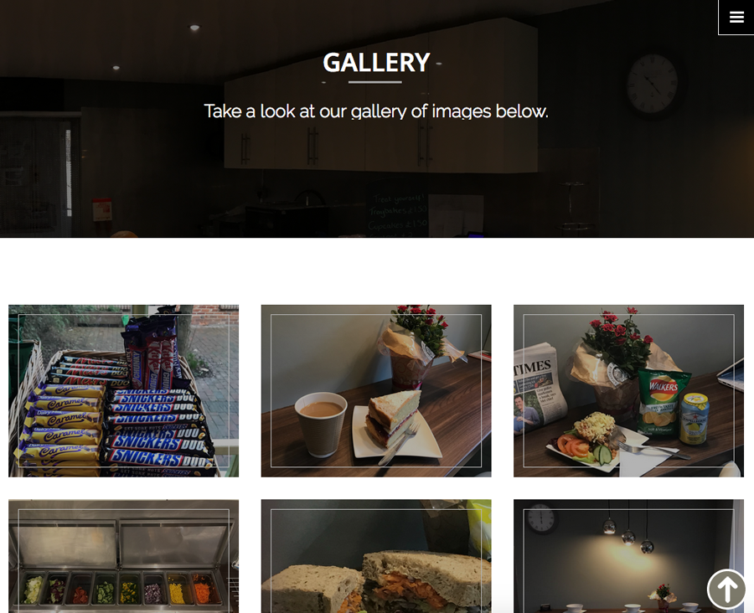754x613 pixels.
Task: Open the salad plate with newspaper photo
Action: coord(628,391)
